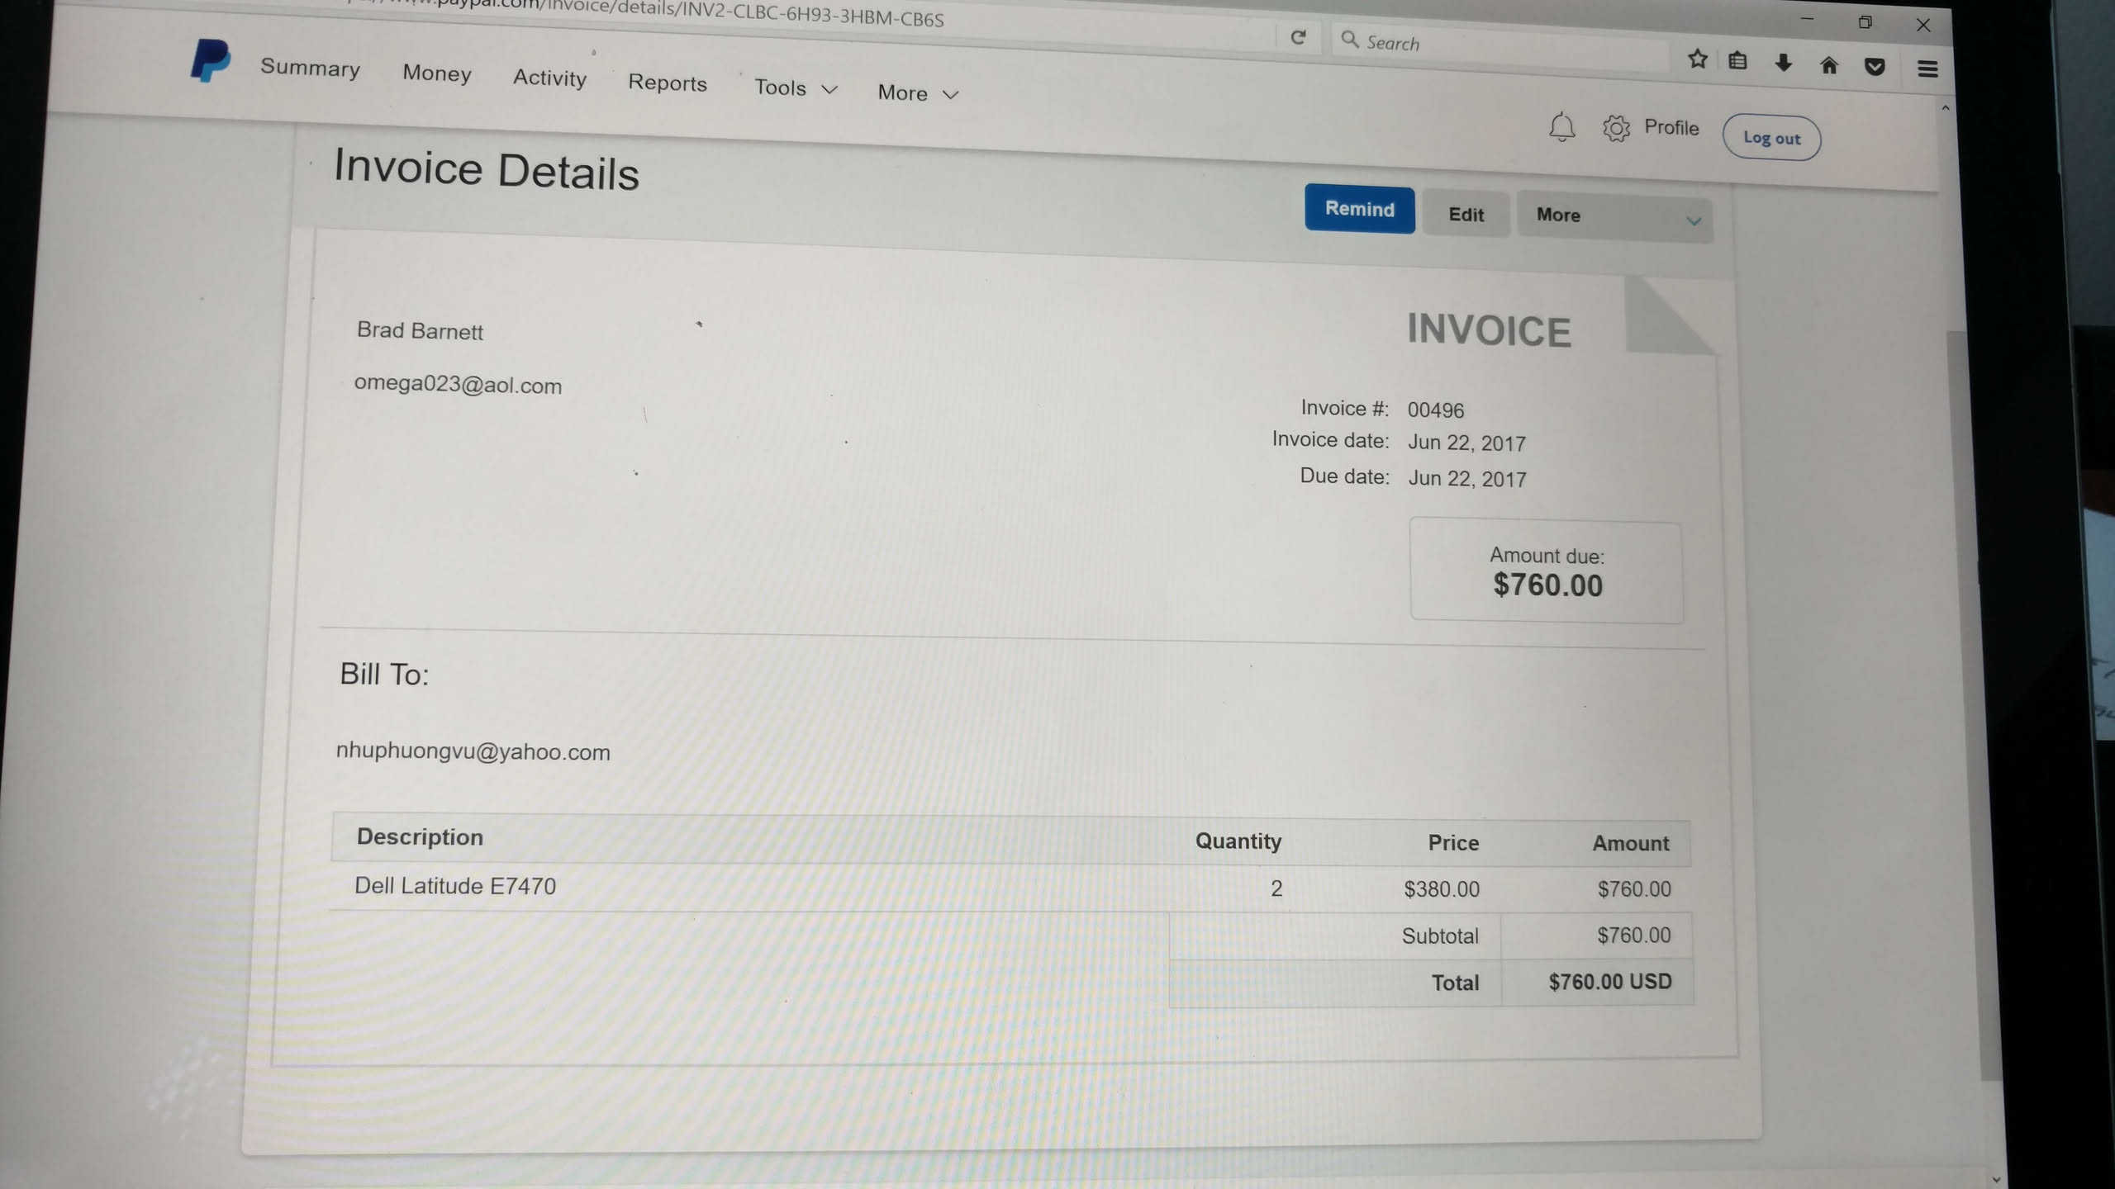Bookmark page with star icon
2115x1189 pixels.
1697,59
